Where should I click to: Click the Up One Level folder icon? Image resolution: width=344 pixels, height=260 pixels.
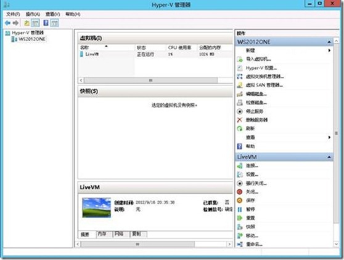(x=27, y=23)
